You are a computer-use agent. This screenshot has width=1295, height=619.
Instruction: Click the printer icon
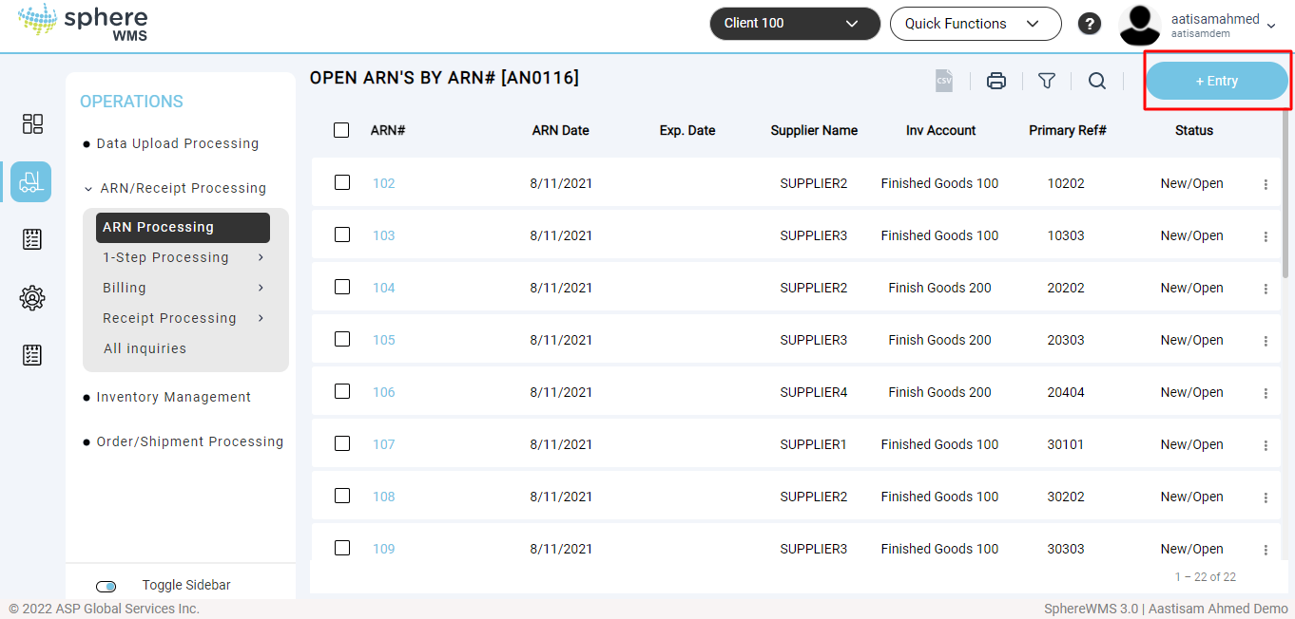(995, 81)
